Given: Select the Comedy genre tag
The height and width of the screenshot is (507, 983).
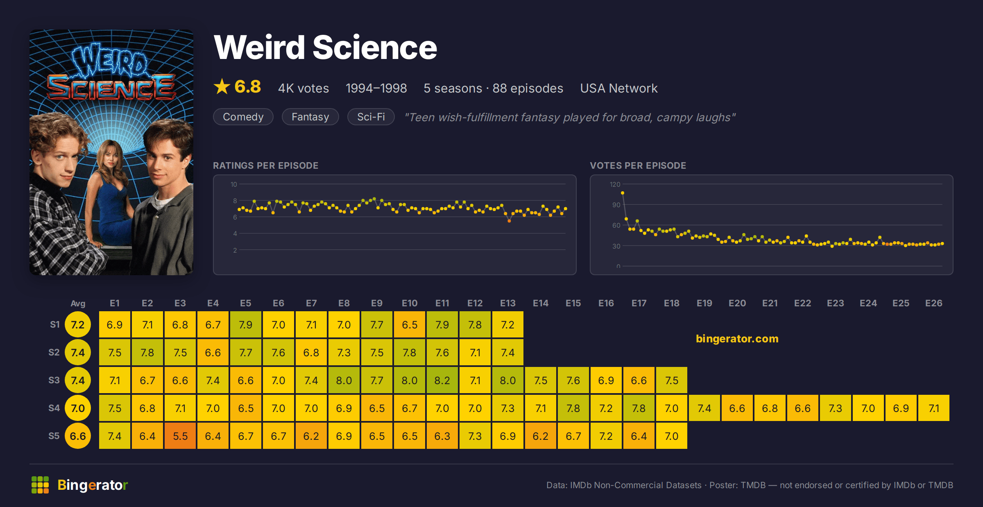Looking at the screenshot, I should (x=243, y=117).
